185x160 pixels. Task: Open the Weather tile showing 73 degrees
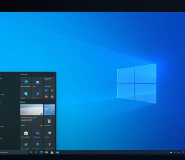49,110
